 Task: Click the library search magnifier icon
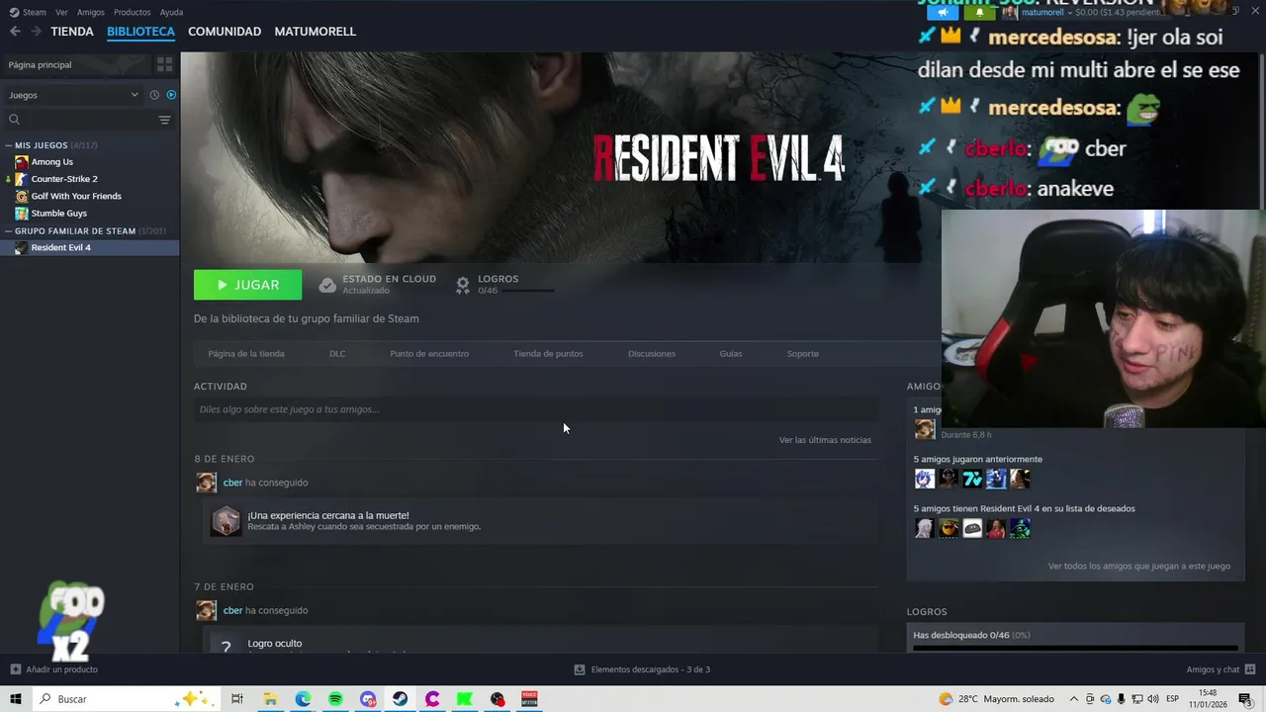[14, 120]
